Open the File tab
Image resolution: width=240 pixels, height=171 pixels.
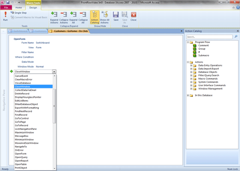click(x=6, y=7)
